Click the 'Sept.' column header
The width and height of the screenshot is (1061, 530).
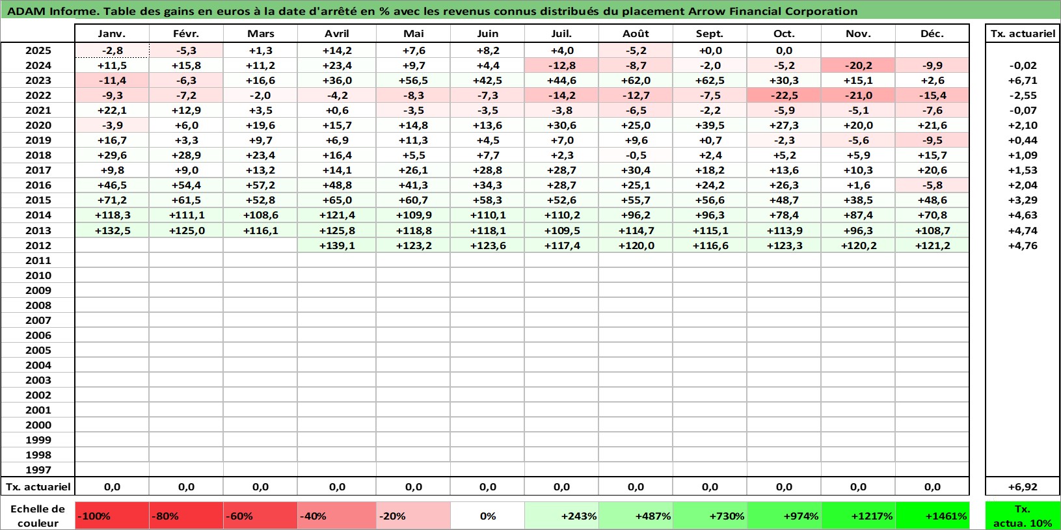[710, 34]
